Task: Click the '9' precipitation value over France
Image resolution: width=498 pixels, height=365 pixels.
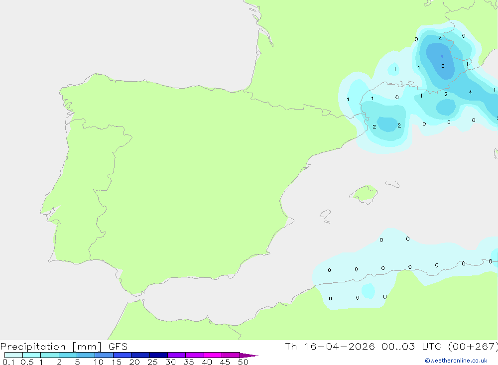Action: click(x=443, y=66)
